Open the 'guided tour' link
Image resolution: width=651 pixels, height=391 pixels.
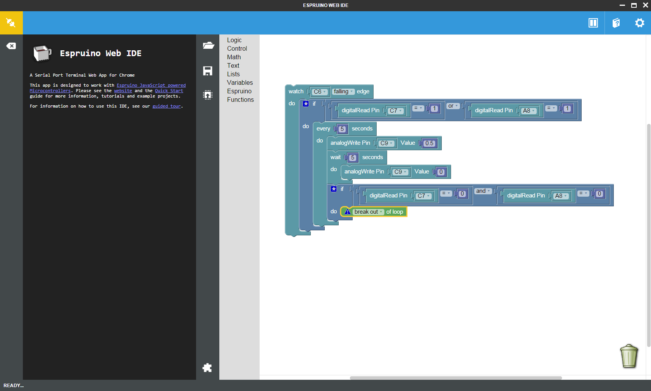point(167,106)
